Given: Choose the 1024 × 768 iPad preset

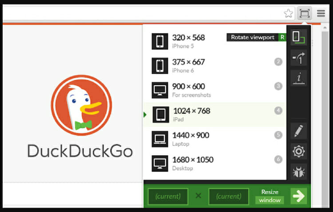Looking at the screenshot, I should pyautogui.click(x=215, y=115).
